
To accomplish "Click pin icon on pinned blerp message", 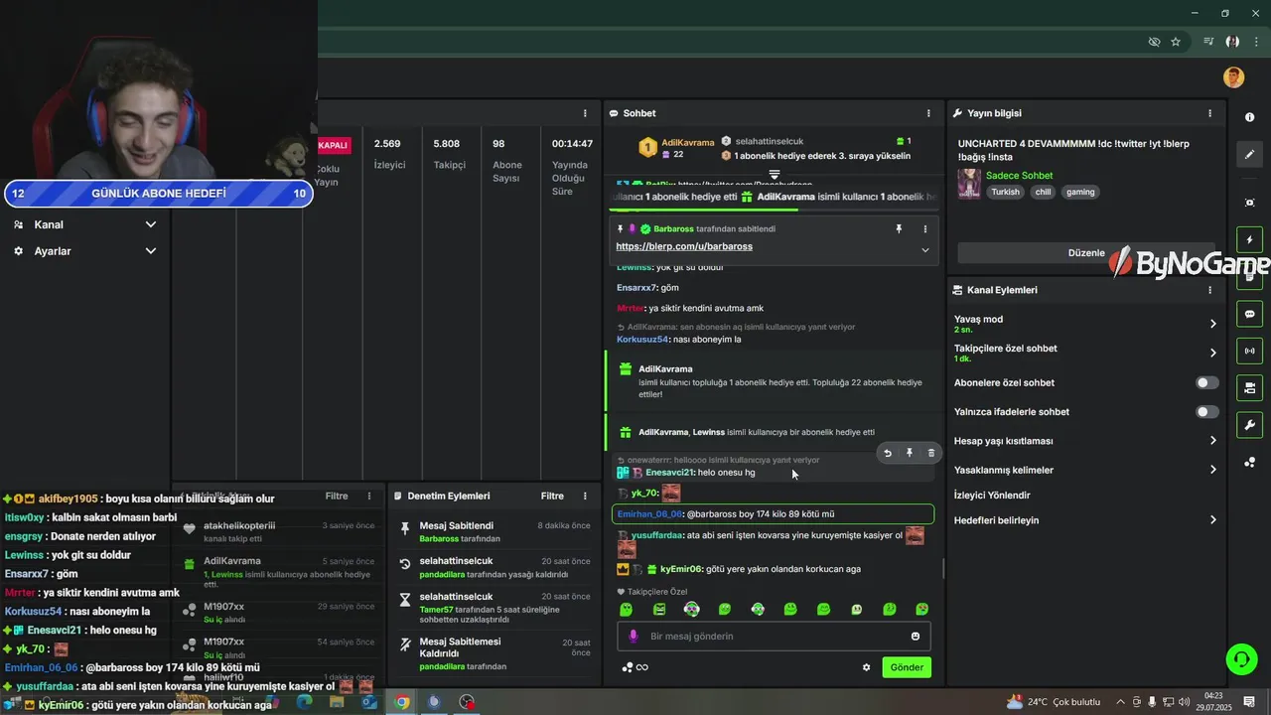I will point(899,228).
